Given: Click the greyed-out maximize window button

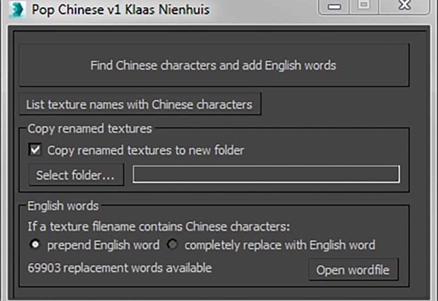Looking at the screenshot, I should point(364,7).
